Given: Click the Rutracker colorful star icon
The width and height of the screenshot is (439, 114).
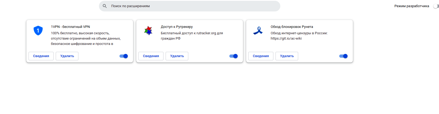Looking at the screenshot, I should (148, 31).
